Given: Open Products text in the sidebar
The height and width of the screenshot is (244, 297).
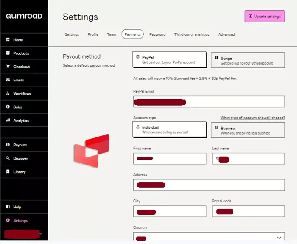Looking at the screenshot, I should coord(21,53).
